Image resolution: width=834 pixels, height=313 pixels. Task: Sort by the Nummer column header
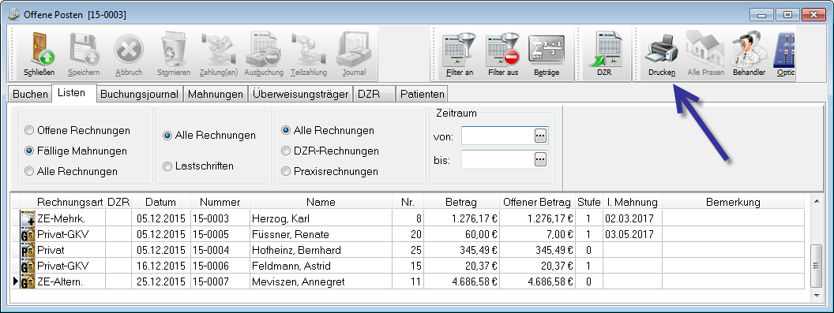(x=220, y=202)
